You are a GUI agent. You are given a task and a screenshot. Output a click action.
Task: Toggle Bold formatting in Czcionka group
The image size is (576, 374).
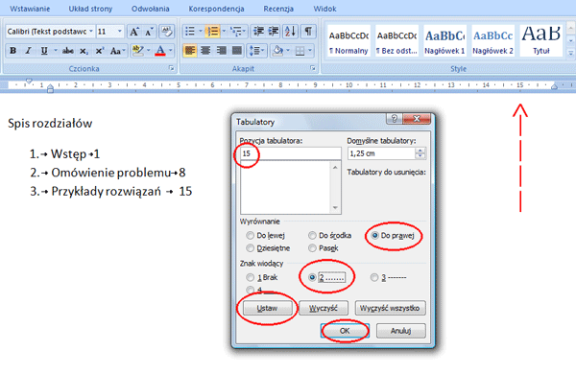[x=12, y=51]
